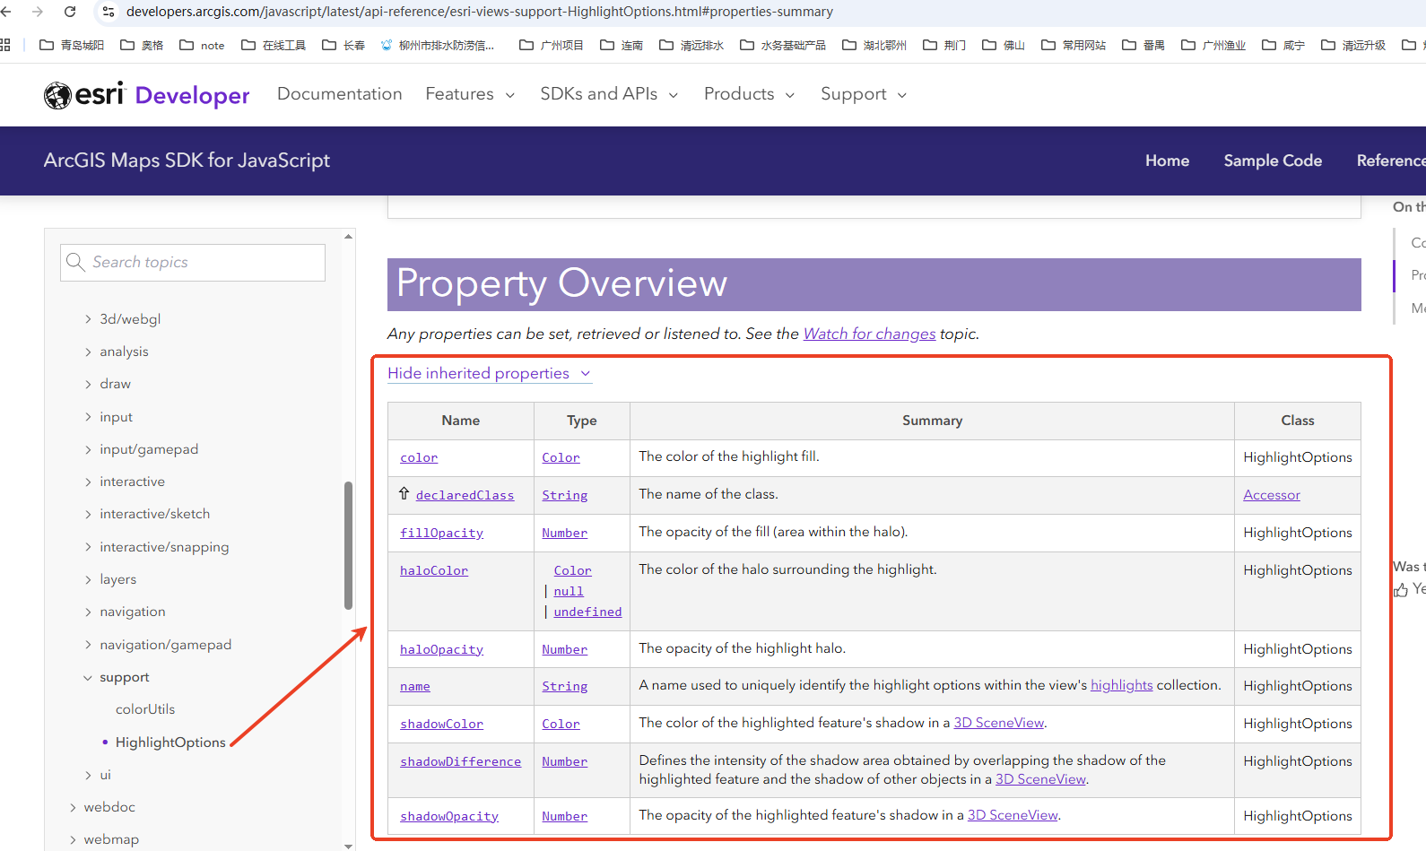Image resolution: width=1426 pixels, height=851 pixels.
Task: Open 3D SceneView link in shadowOpacity row
Action: [x=1013, y=815]
